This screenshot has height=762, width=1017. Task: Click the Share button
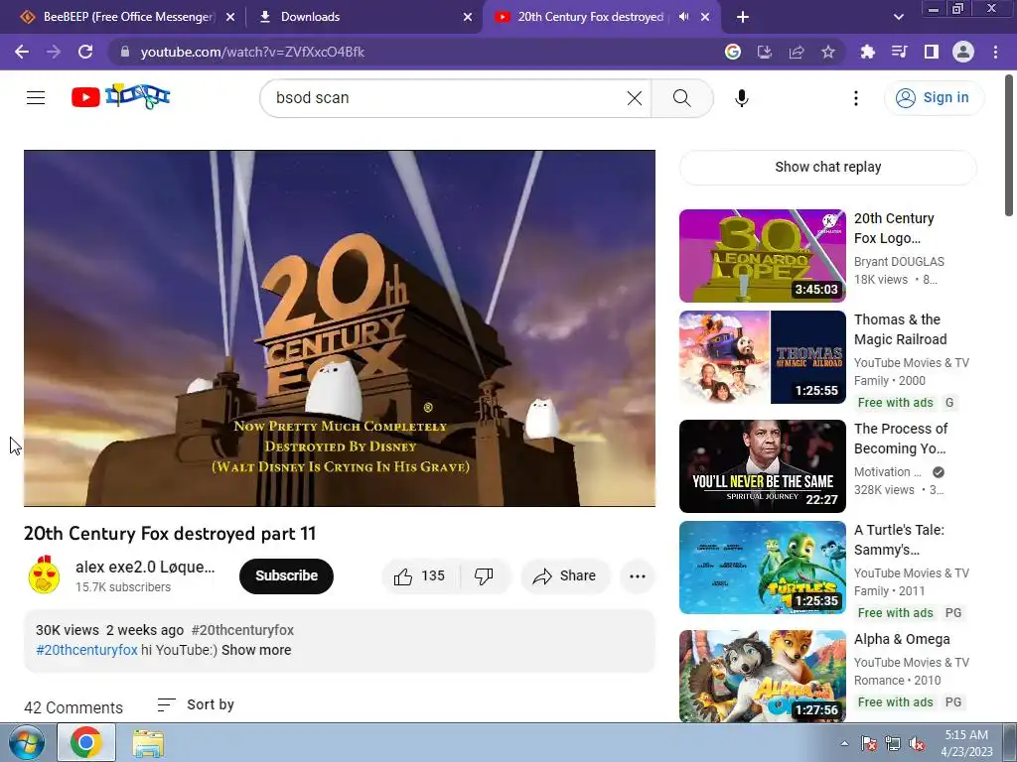(x=564, y=576)
